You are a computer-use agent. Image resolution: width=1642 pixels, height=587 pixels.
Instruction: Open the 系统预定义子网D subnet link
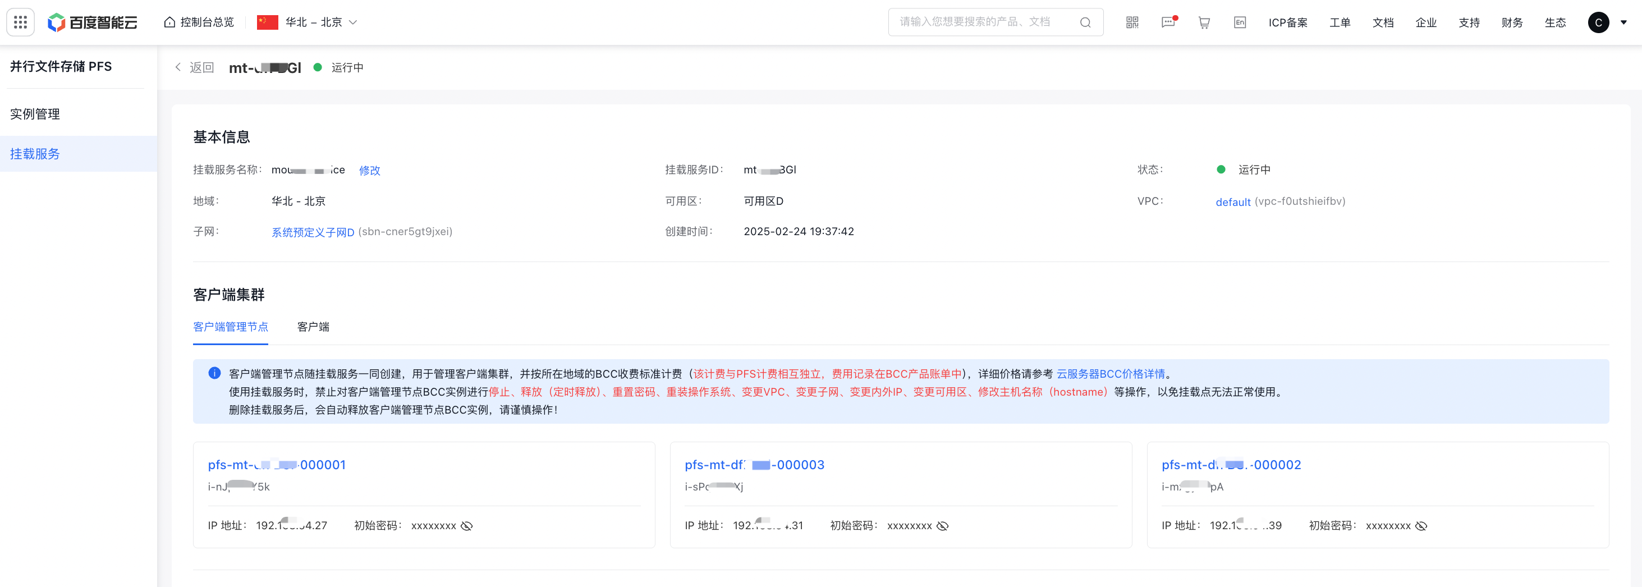click(x=313, y=232)
